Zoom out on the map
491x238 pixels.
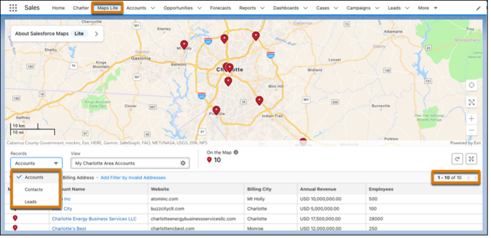[471, 130]
